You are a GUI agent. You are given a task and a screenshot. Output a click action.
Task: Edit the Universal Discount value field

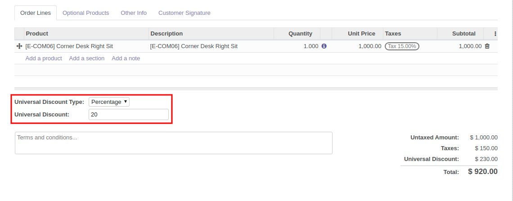pyautogui.click(x=128, y=115)
